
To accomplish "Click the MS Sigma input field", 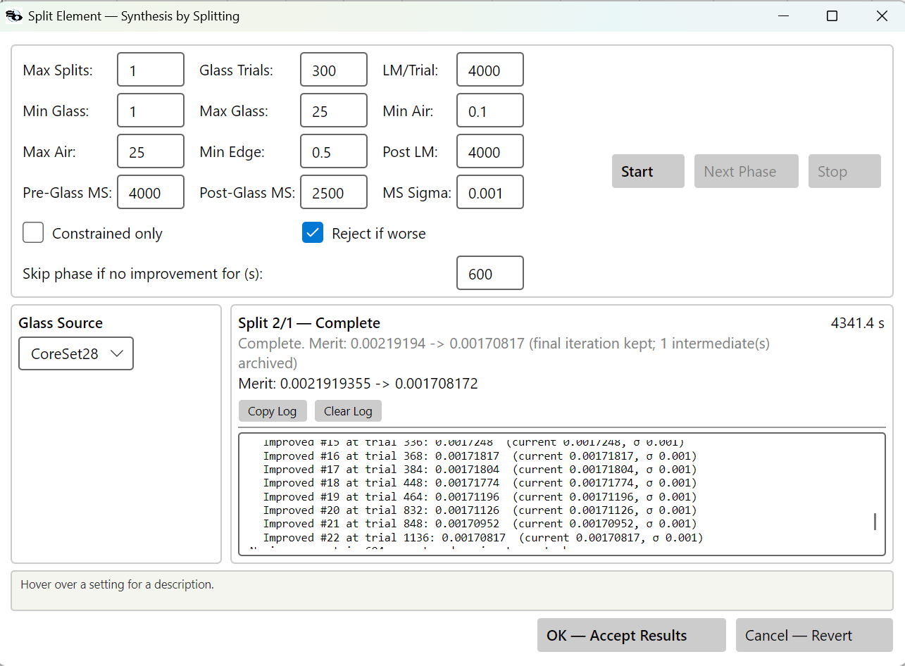I will (490, 192).
